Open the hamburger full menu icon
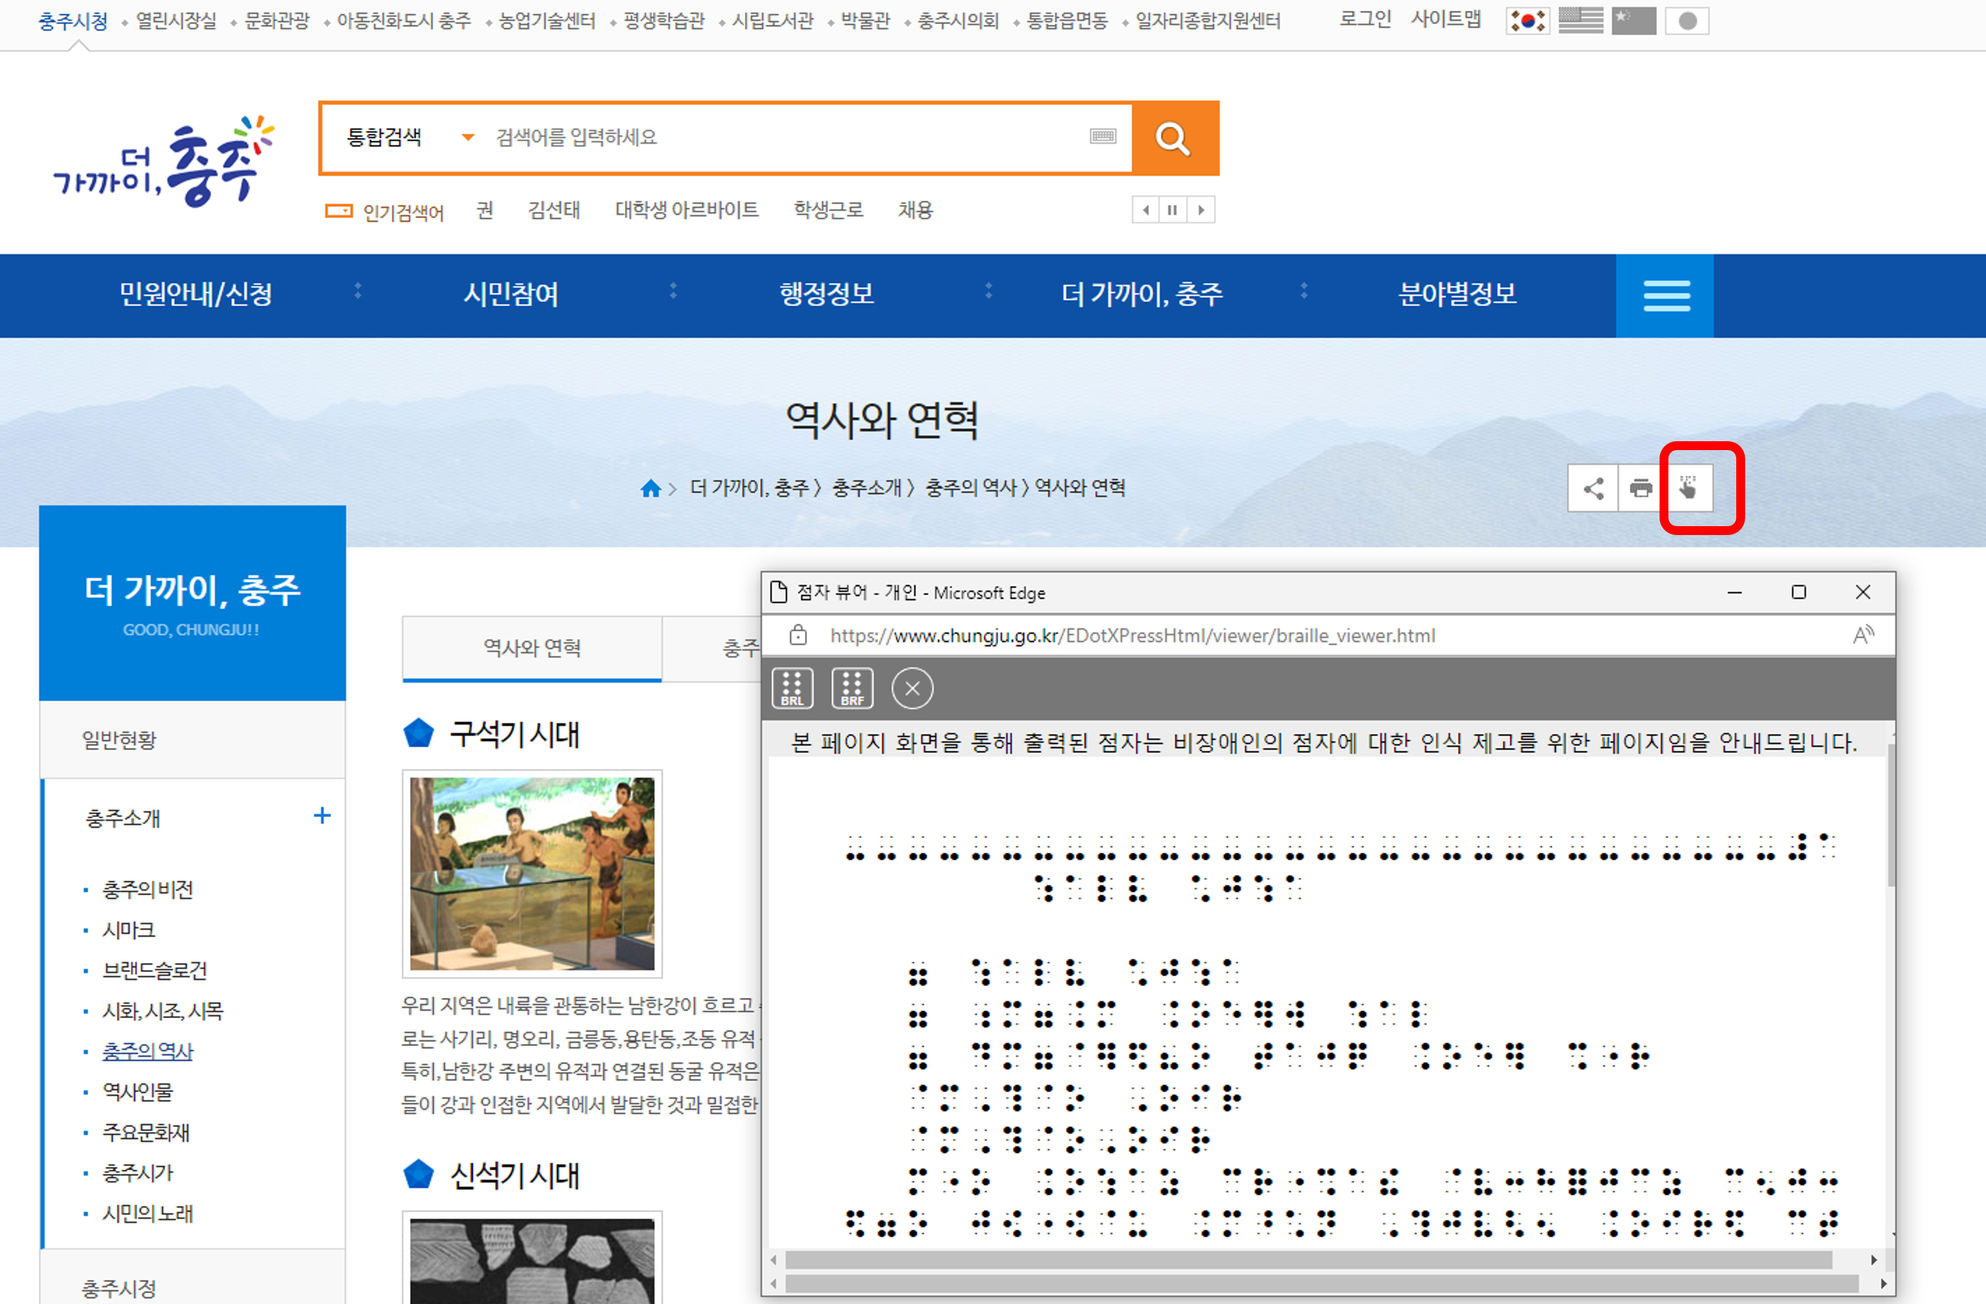 coord(1666,295)
